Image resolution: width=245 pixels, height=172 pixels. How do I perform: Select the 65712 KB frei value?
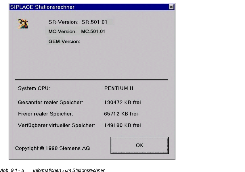pyautogui.click(x=121, y=114)
